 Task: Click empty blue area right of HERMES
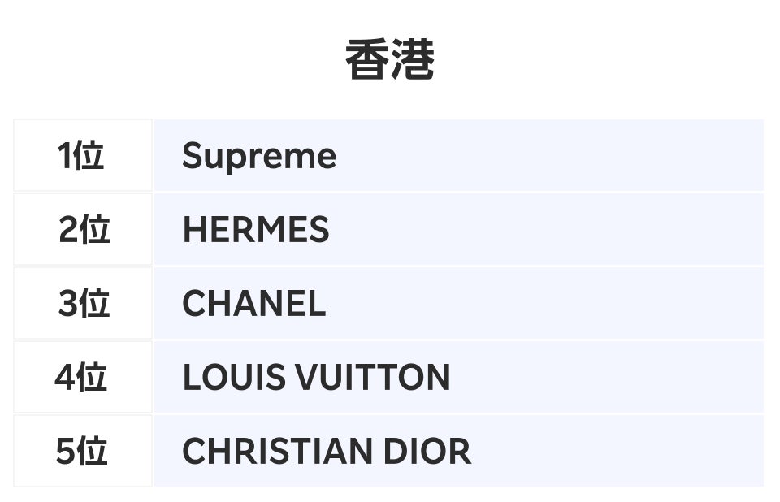pyautogui.click(x=552, y=230)
